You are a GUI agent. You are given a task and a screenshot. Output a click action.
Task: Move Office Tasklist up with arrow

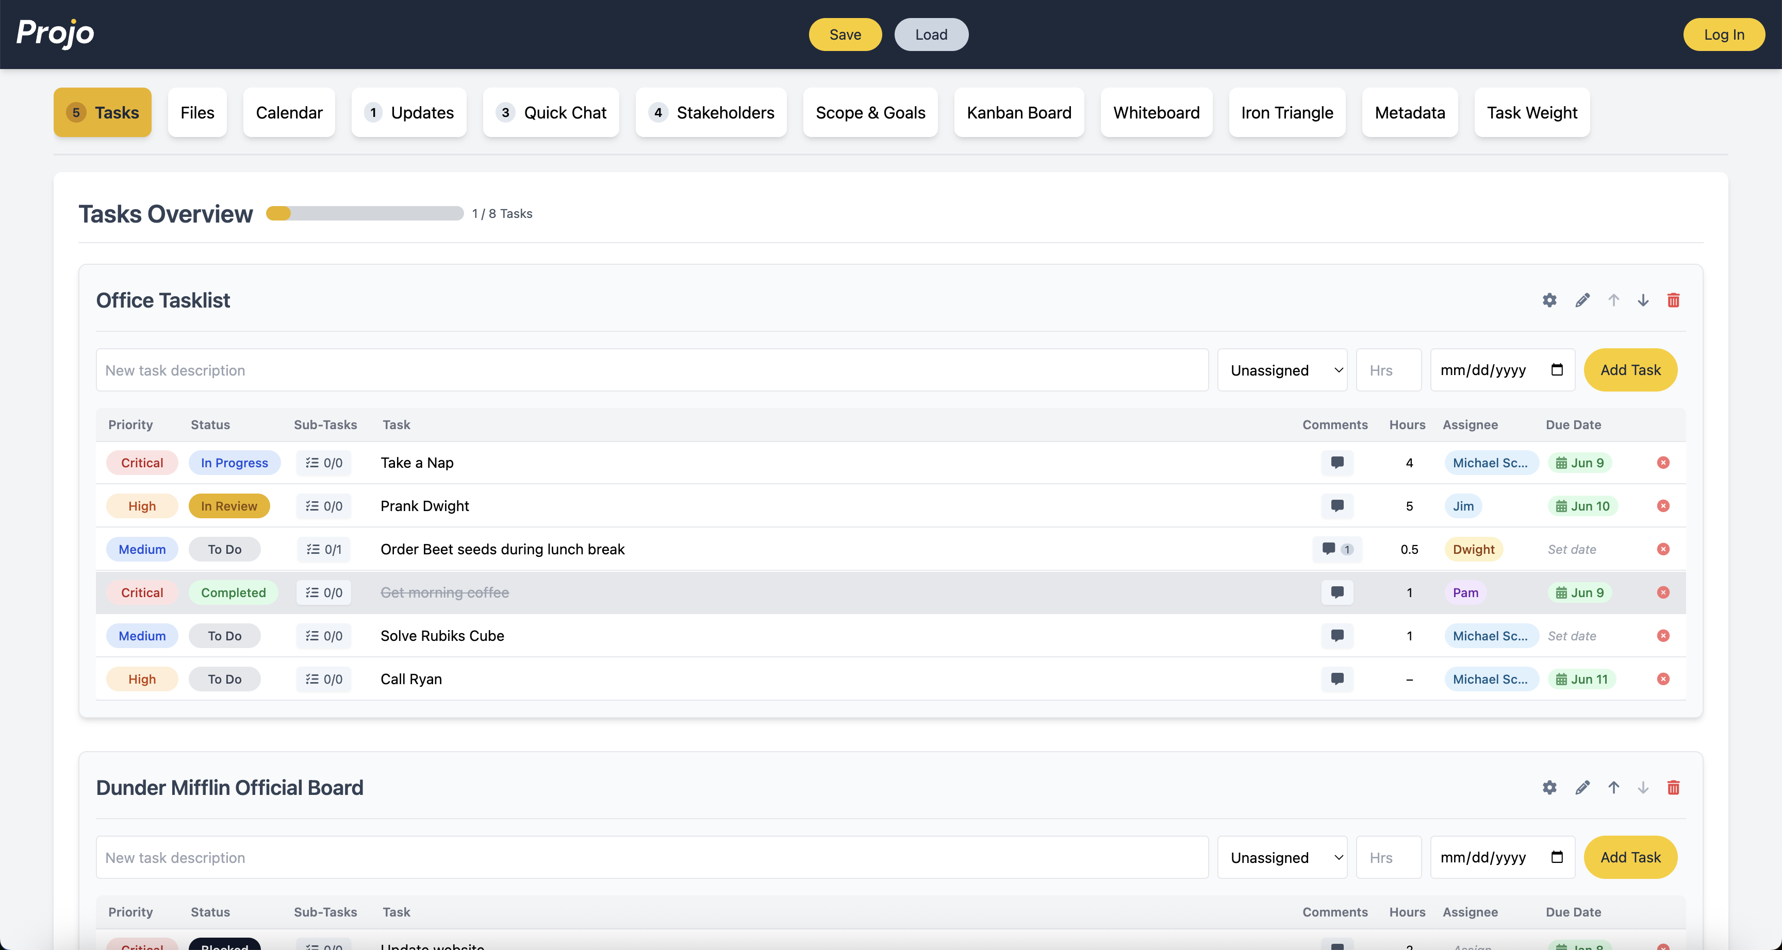pyautogui.click(x=1613, y=300)
